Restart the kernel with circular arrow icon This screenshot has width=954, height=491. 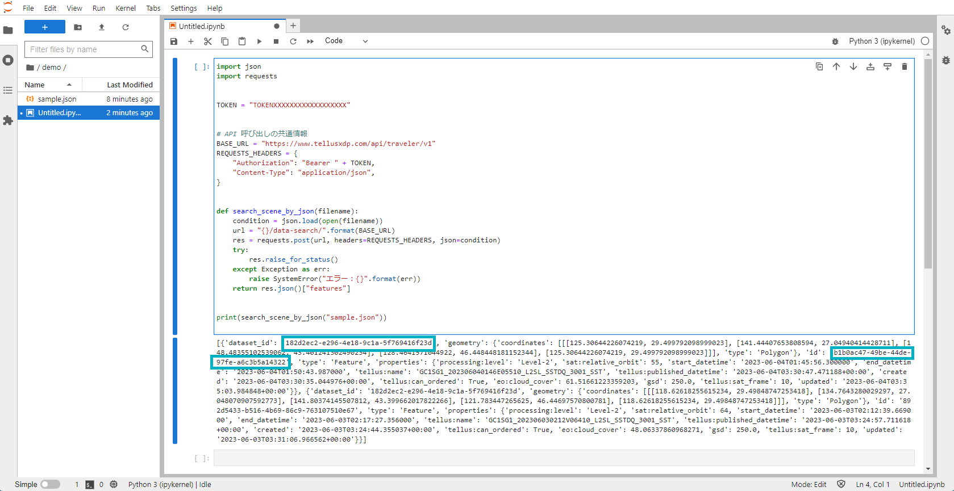[x=293, y=41]
